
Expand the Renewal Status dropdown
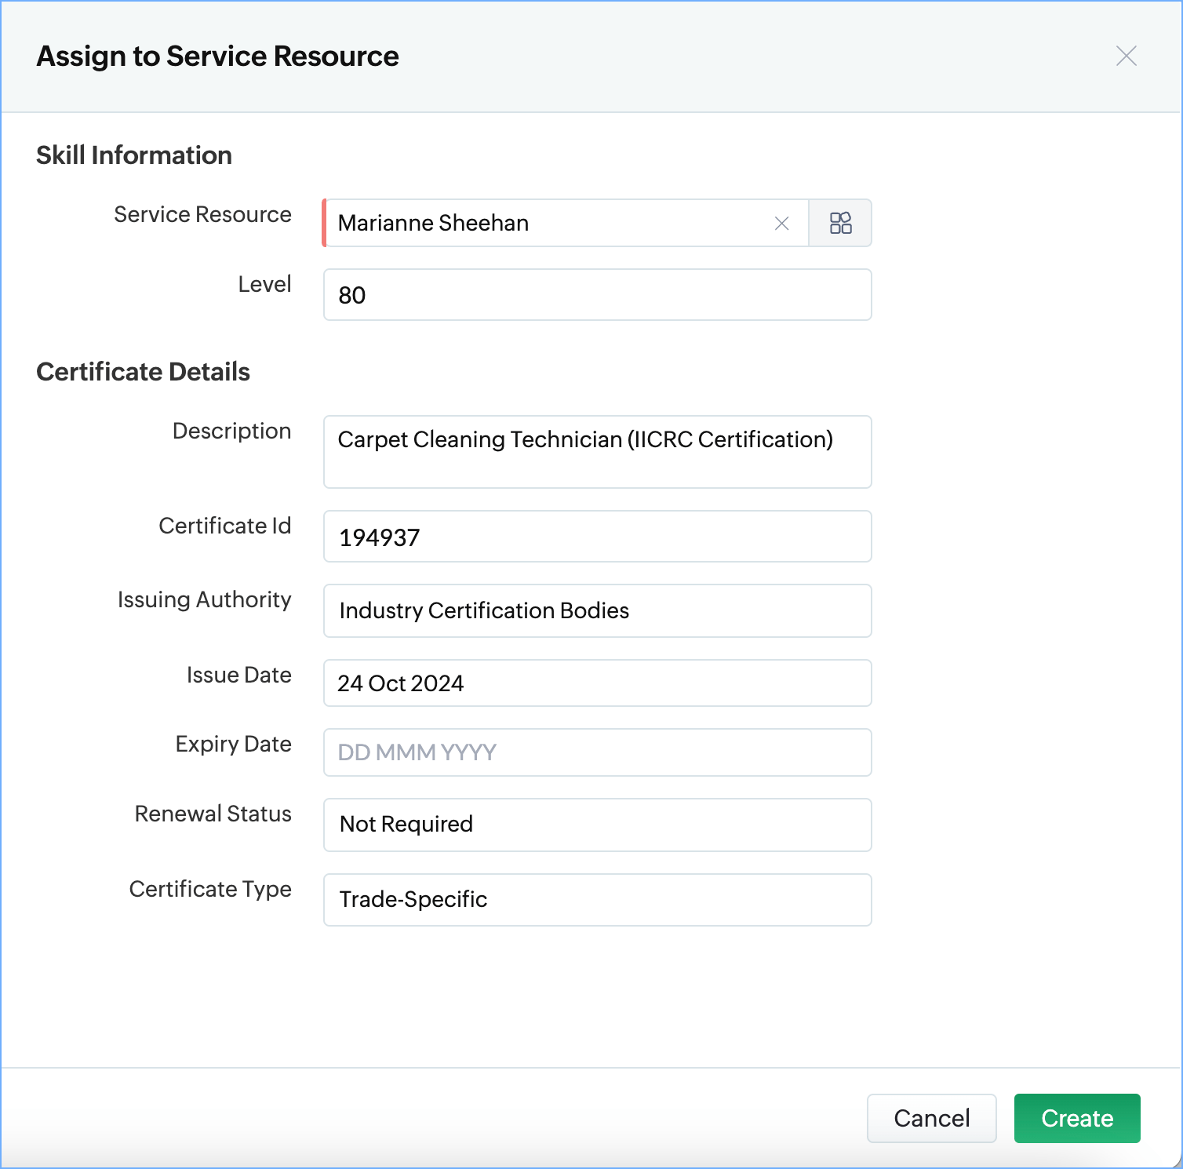[597, 825]
